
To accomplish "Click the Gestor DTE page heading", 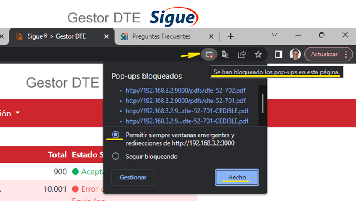I will (63, 83).
